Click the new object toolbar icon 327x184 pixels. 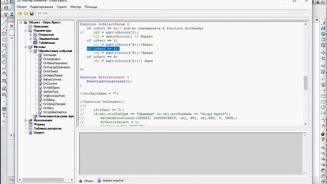20,14
